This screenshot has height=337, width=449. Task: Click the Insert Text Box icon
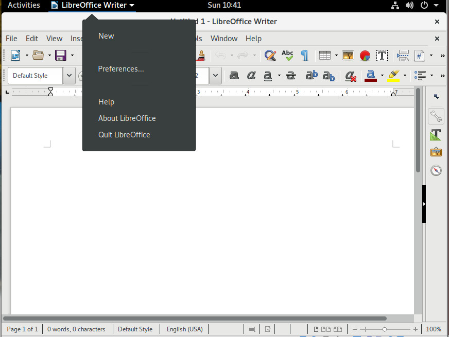pyautogui.click(x=382, y=55)
